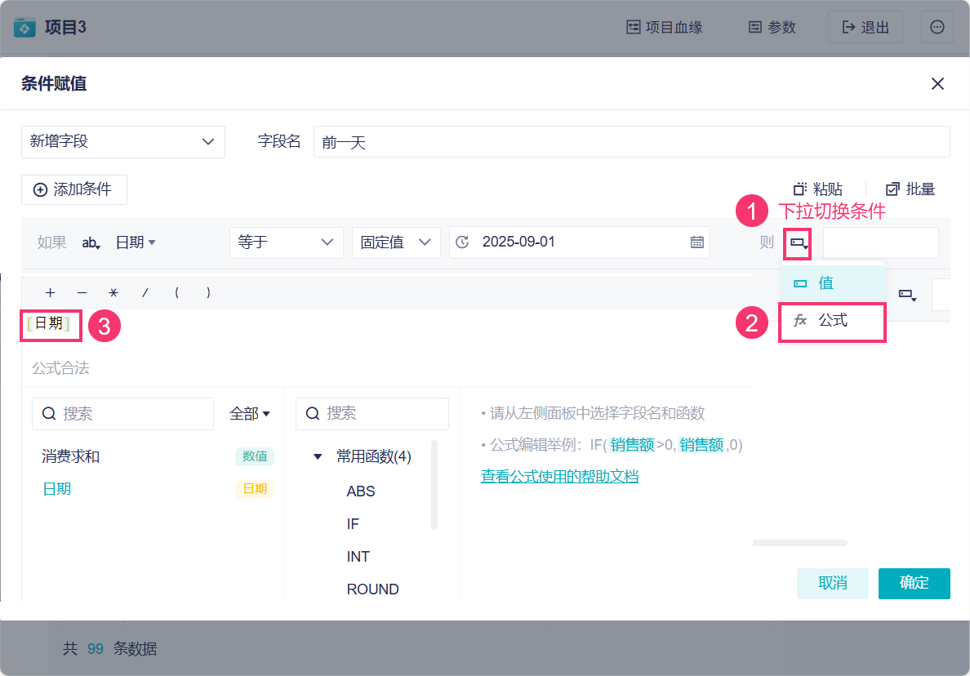
Task: Open the ab field type selector
Action: (x=91, y=242)
